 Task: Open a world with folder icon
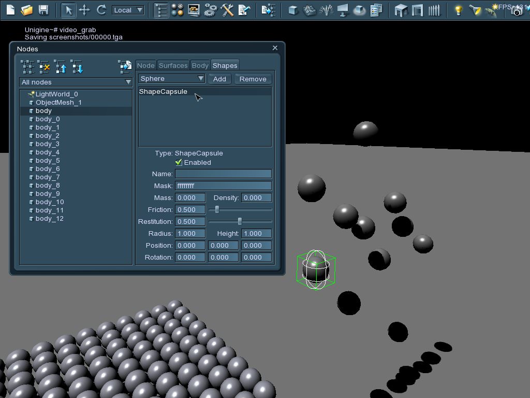click(x=27, y=10)
